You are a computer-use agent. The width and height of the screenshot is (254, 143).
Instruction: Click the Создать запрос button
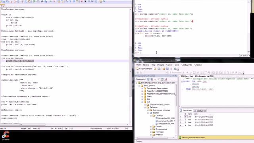pos(144,69)
